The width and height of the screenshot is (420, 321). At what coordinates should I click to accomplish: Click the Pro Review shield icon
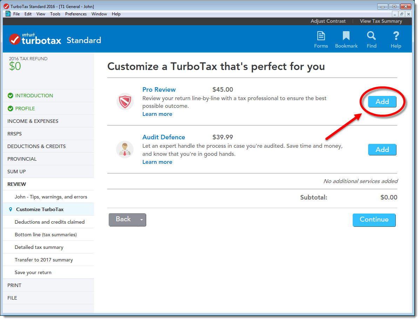125,102
